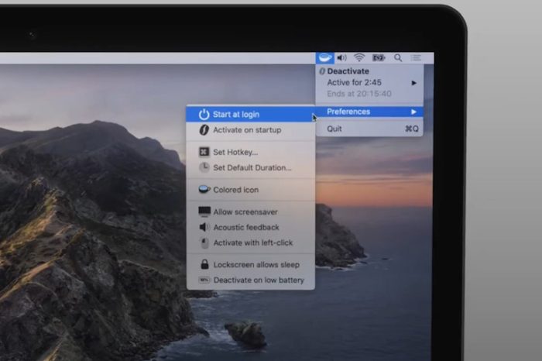Toggle Acoustic feedback setting

pyautogui.click(x=245, y=228)
